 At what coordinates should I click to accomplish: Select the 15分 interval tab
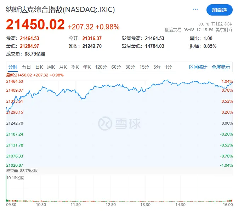pyautogui.click(x=144, y=67)
